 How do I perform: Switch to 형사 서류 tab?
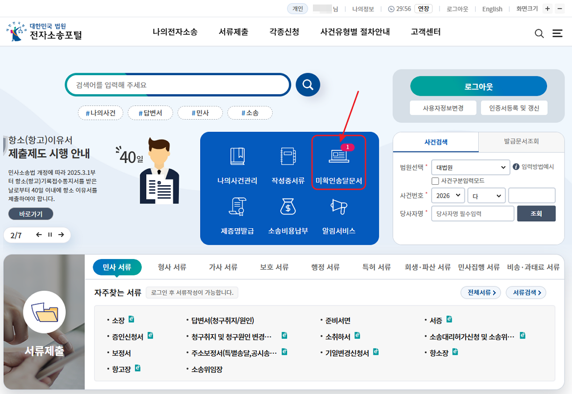click(172, 267)
